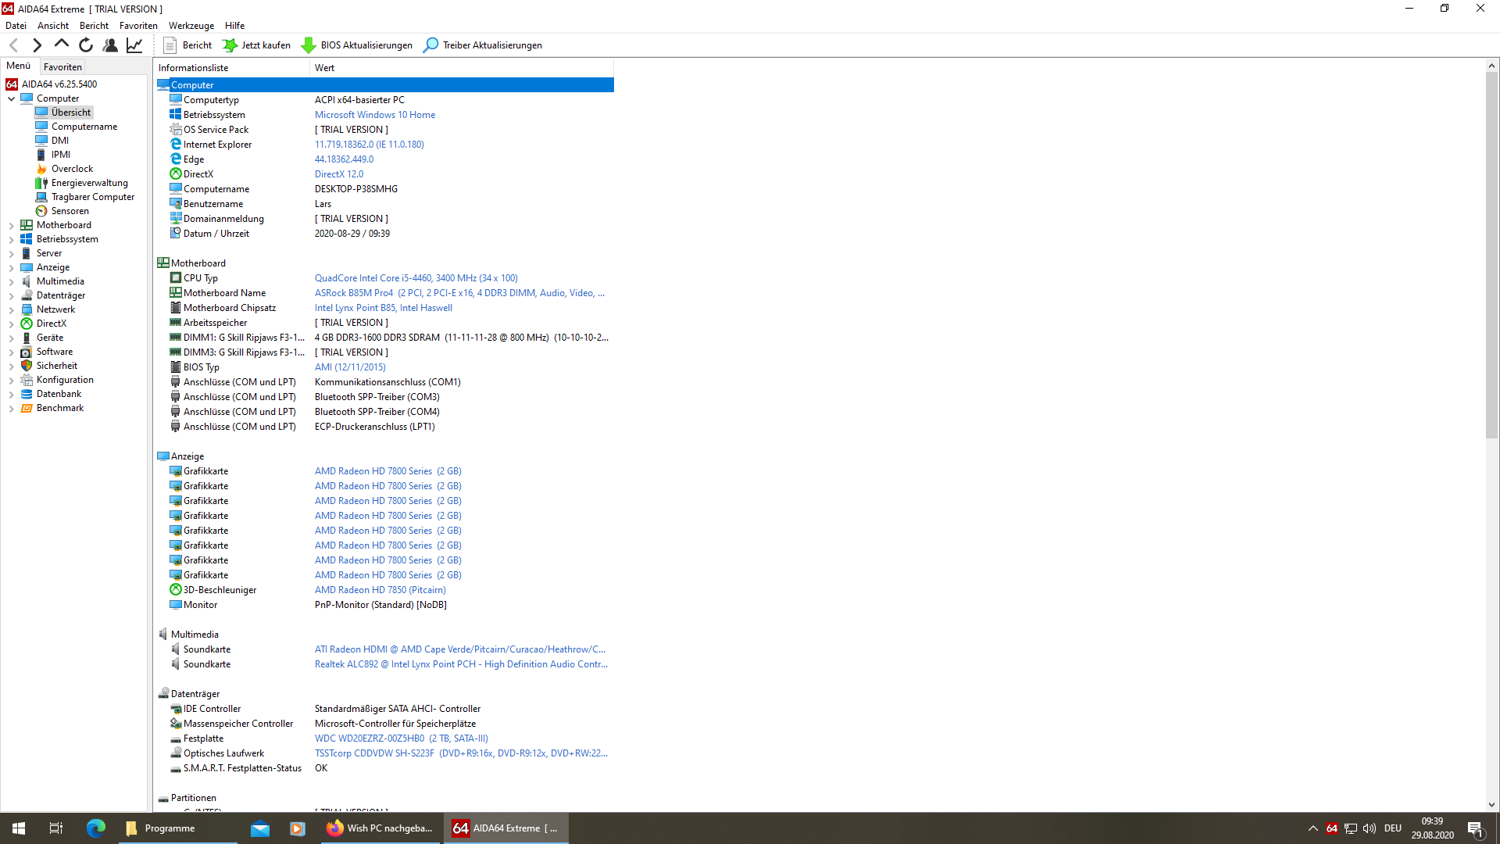This screenshot has width=1500, height=844.
Task: Collapse the Computer tree node
Action: (x=11, y=98)
